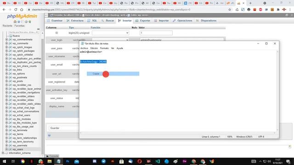
Task: Open Opera browser from the taskbar
Action: tap(140, 161)
